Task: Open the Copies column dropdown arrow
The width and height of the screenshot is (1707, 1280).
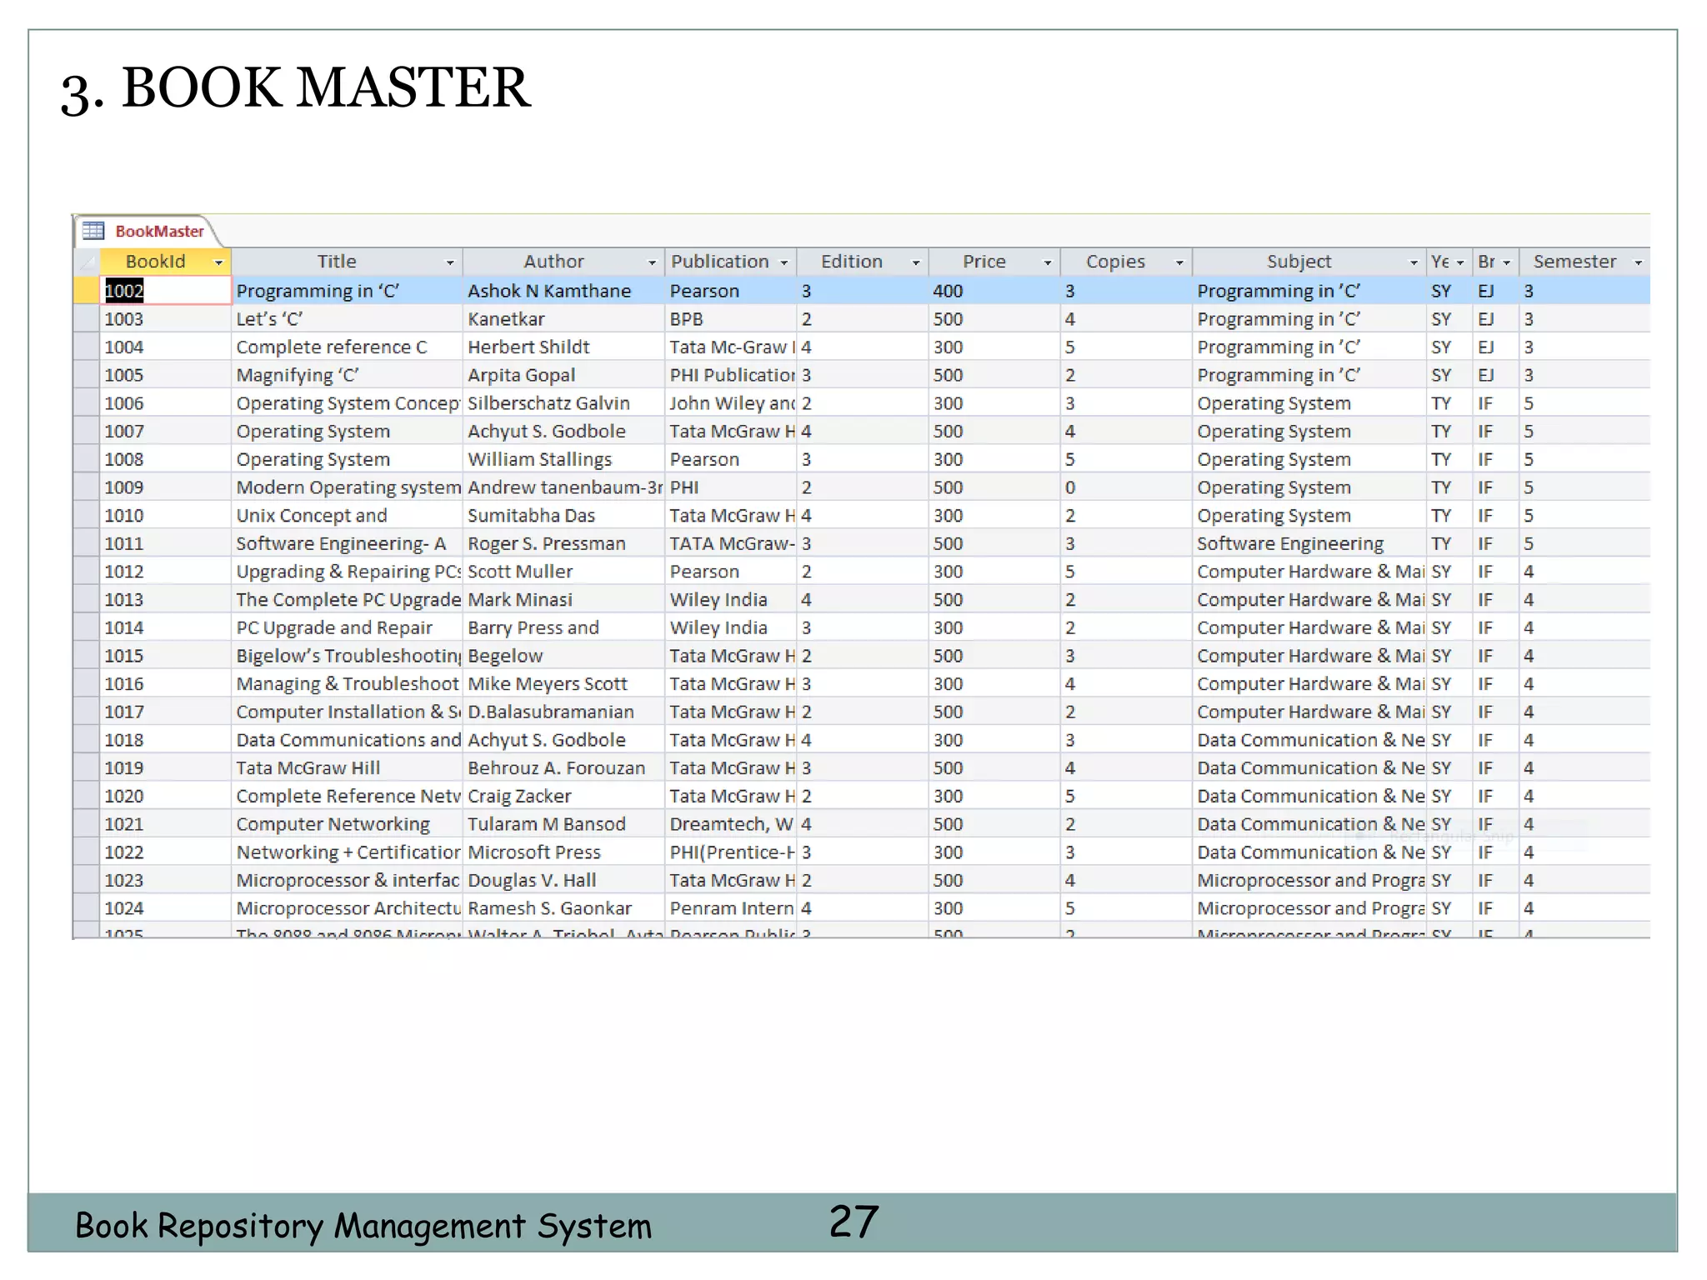Action: pyautogui.click(x=1179, y=262)
